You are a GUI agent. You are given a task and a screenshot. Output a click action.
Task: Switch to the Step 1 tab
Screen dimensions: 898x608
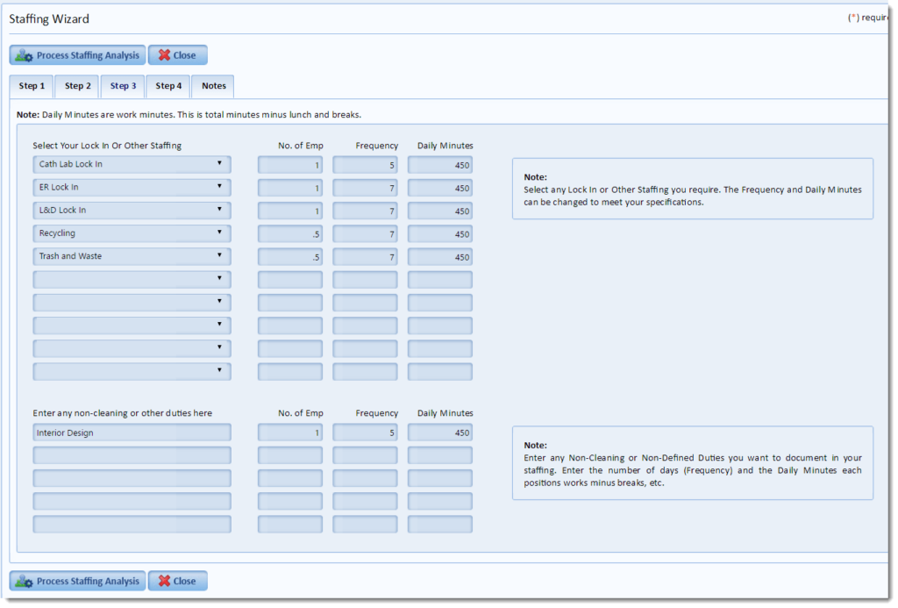click(32, 86)
